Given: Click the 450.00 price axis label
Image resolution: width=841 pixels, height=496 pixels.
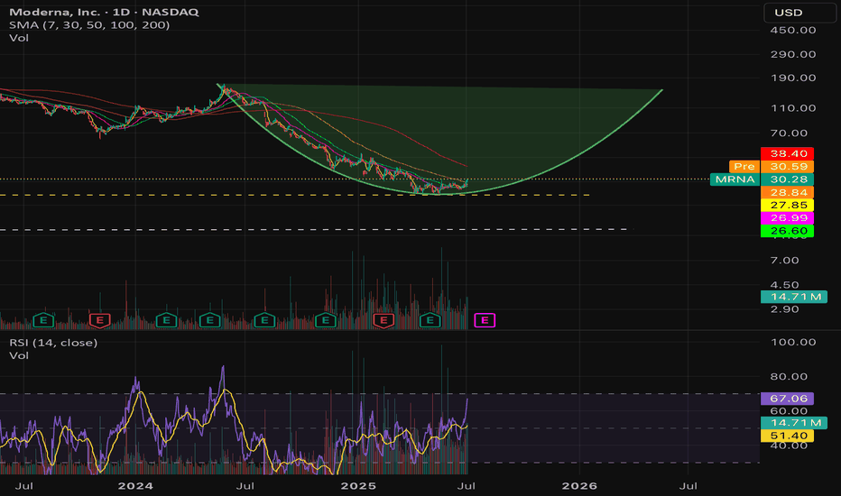Looking at the screenshot, I should (x=793, y=30).
